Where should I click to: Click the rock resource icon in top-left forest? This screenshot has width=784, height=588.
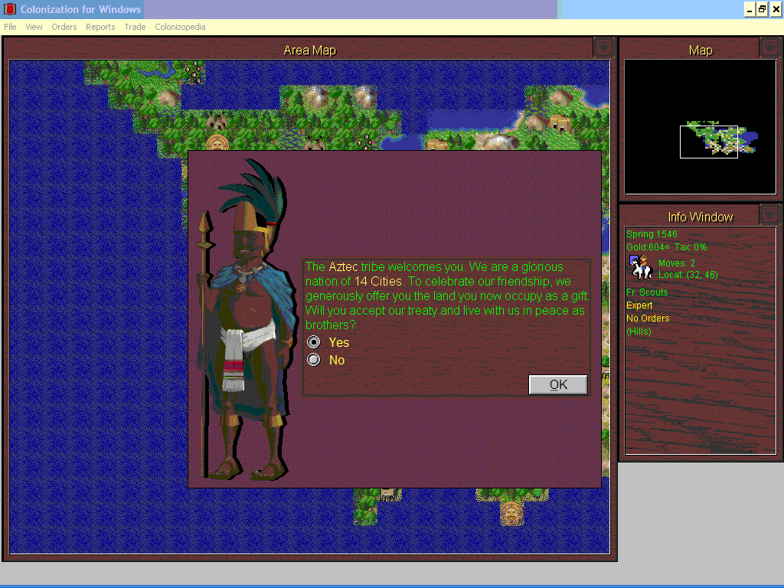[x=194, y=71]
